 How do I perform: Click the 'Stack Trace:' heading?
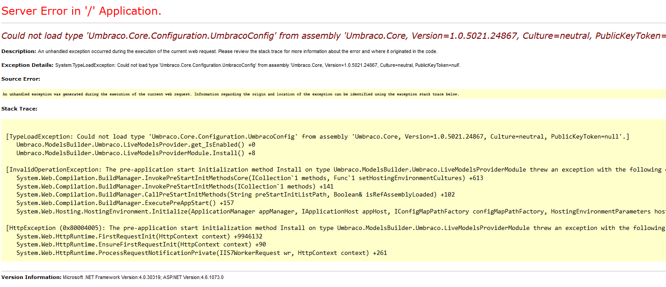(19, 108)
